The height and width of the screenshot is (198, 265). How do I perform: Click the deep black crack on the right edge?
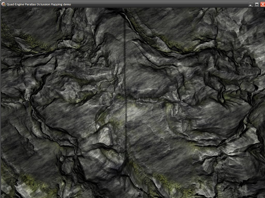point(256,88)
